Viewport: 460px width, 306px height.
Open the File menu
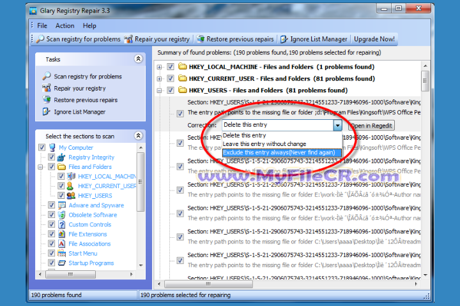pos(42,25)
